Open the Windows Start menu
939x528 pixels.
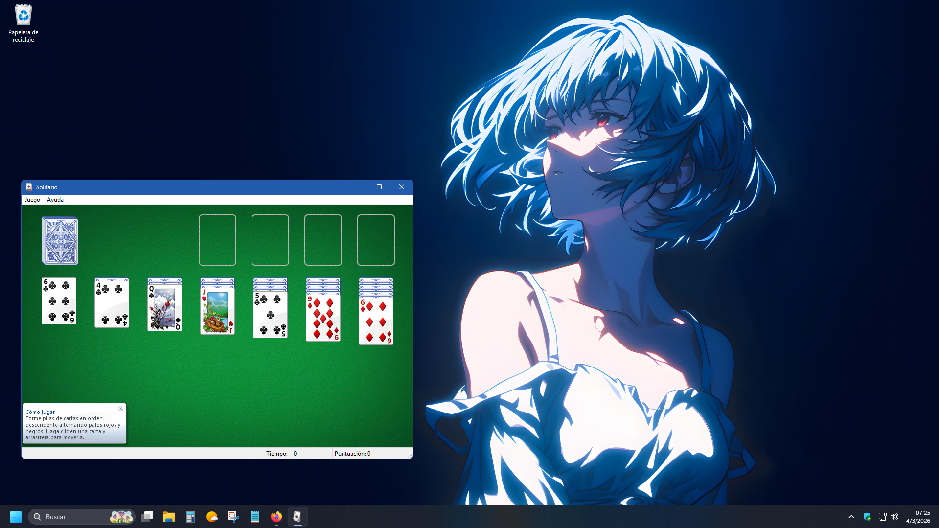pyautogui.click(x=16, y=517)
